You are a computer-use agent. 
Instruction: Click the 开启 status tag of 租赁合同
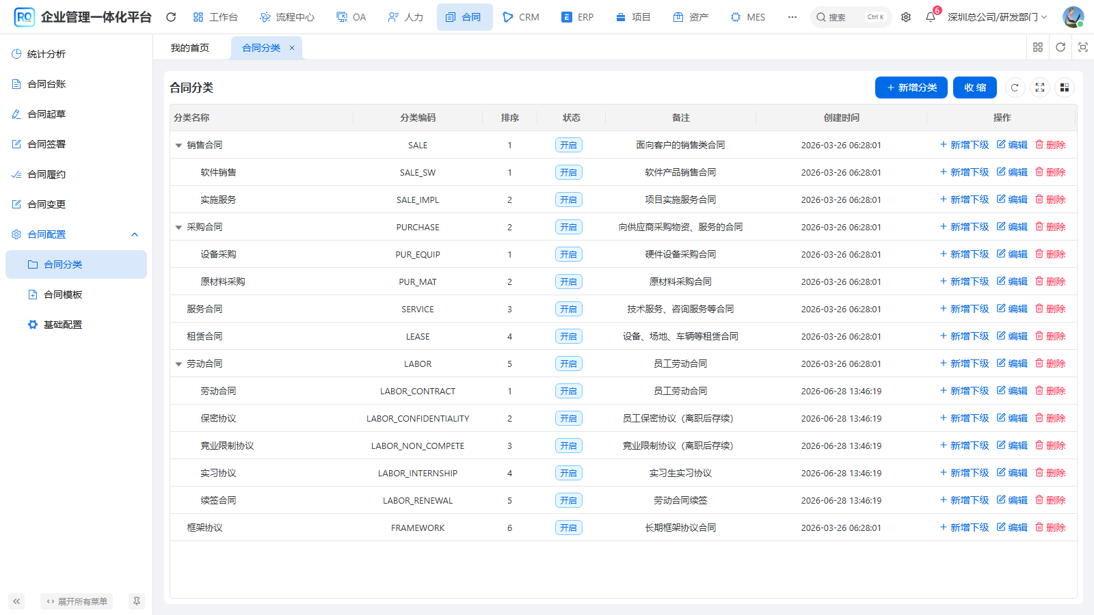tap(569, 336)
